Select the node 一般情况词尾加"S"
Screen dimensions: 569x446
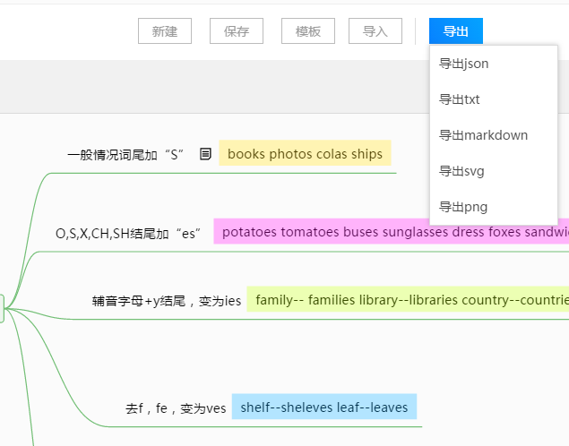125,155
